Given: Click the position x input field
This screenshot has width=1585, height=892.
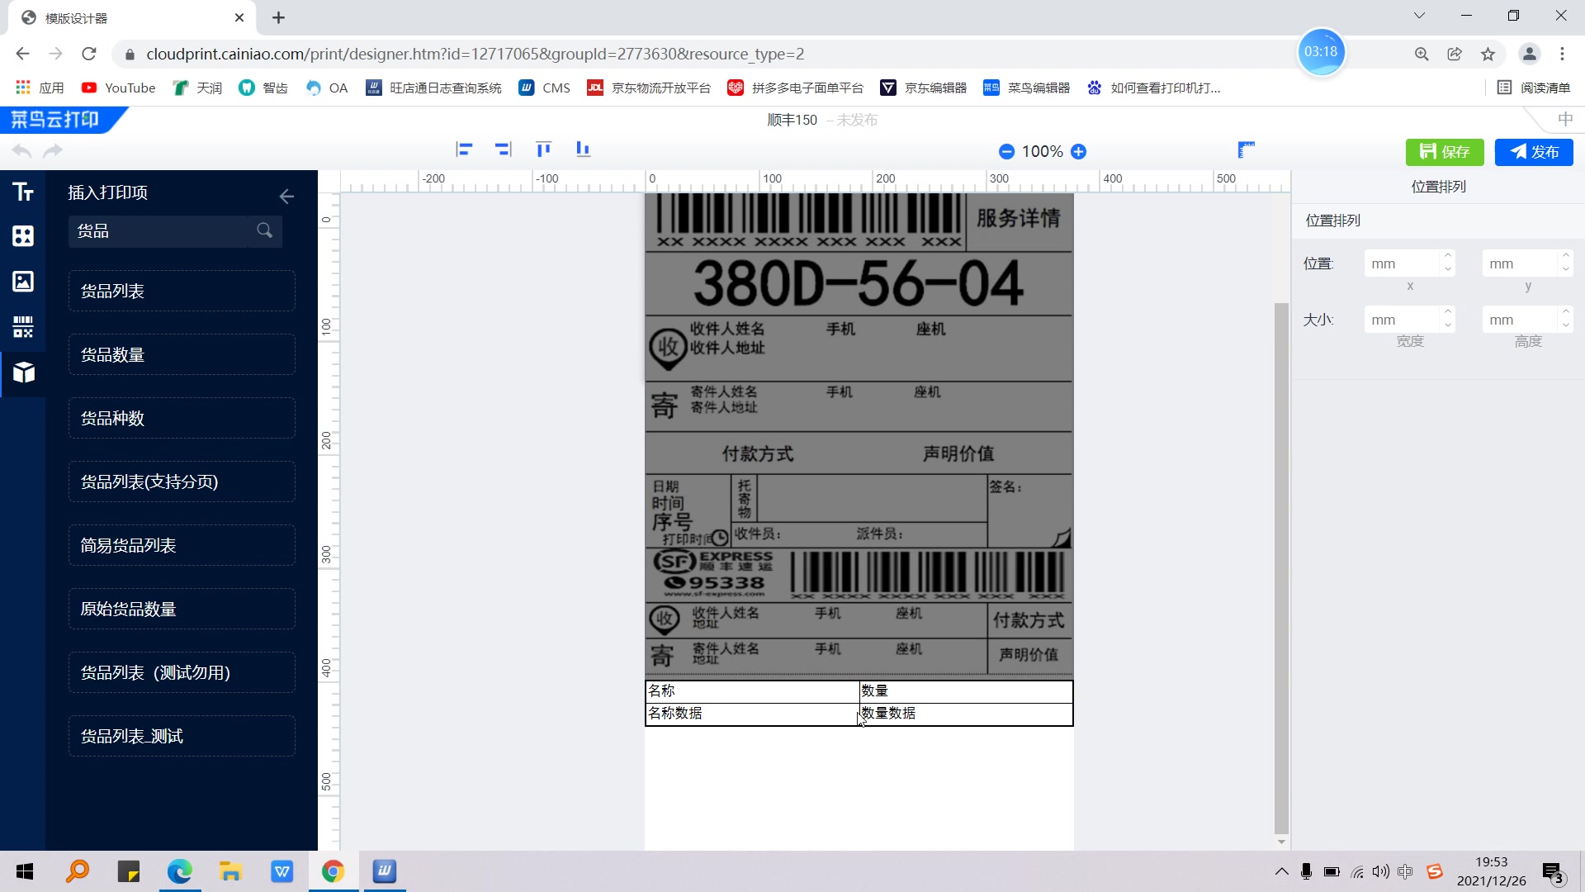Looking at the screenshot, I should 1403,263.
